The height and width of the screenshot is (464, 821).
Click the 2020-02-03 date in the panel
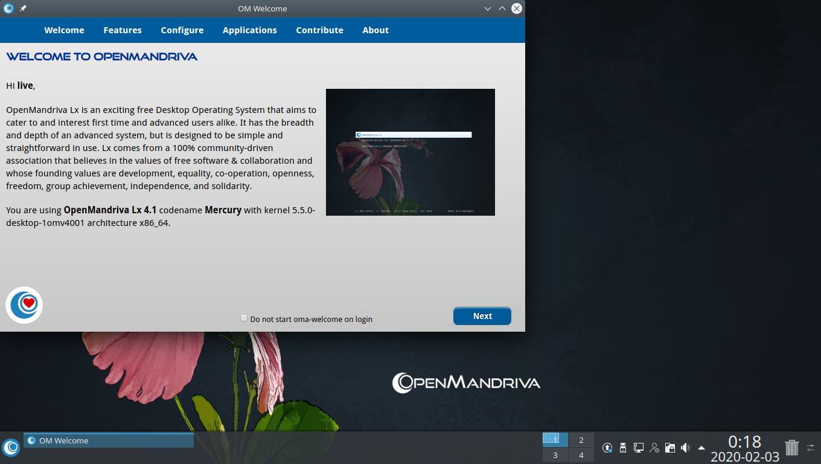click(x=745, y=457)
